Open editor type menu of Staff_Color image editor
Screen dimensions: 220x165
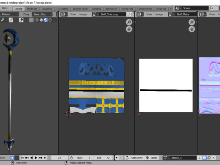click(64, 14)
